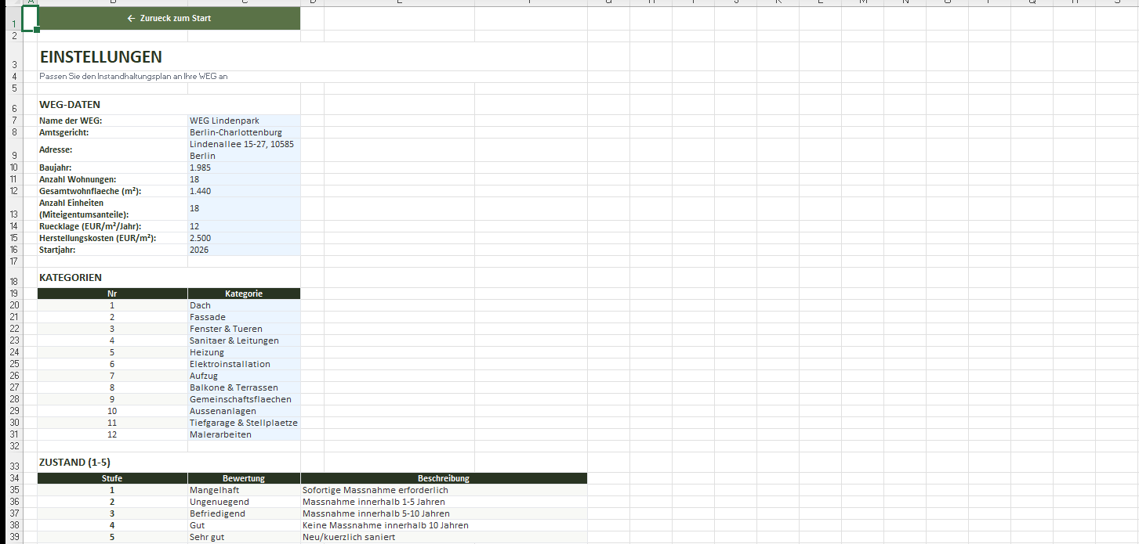1139x544 pixels.
Task: Select the Beschreibung column header cell
Action: [x=443, y=478]
